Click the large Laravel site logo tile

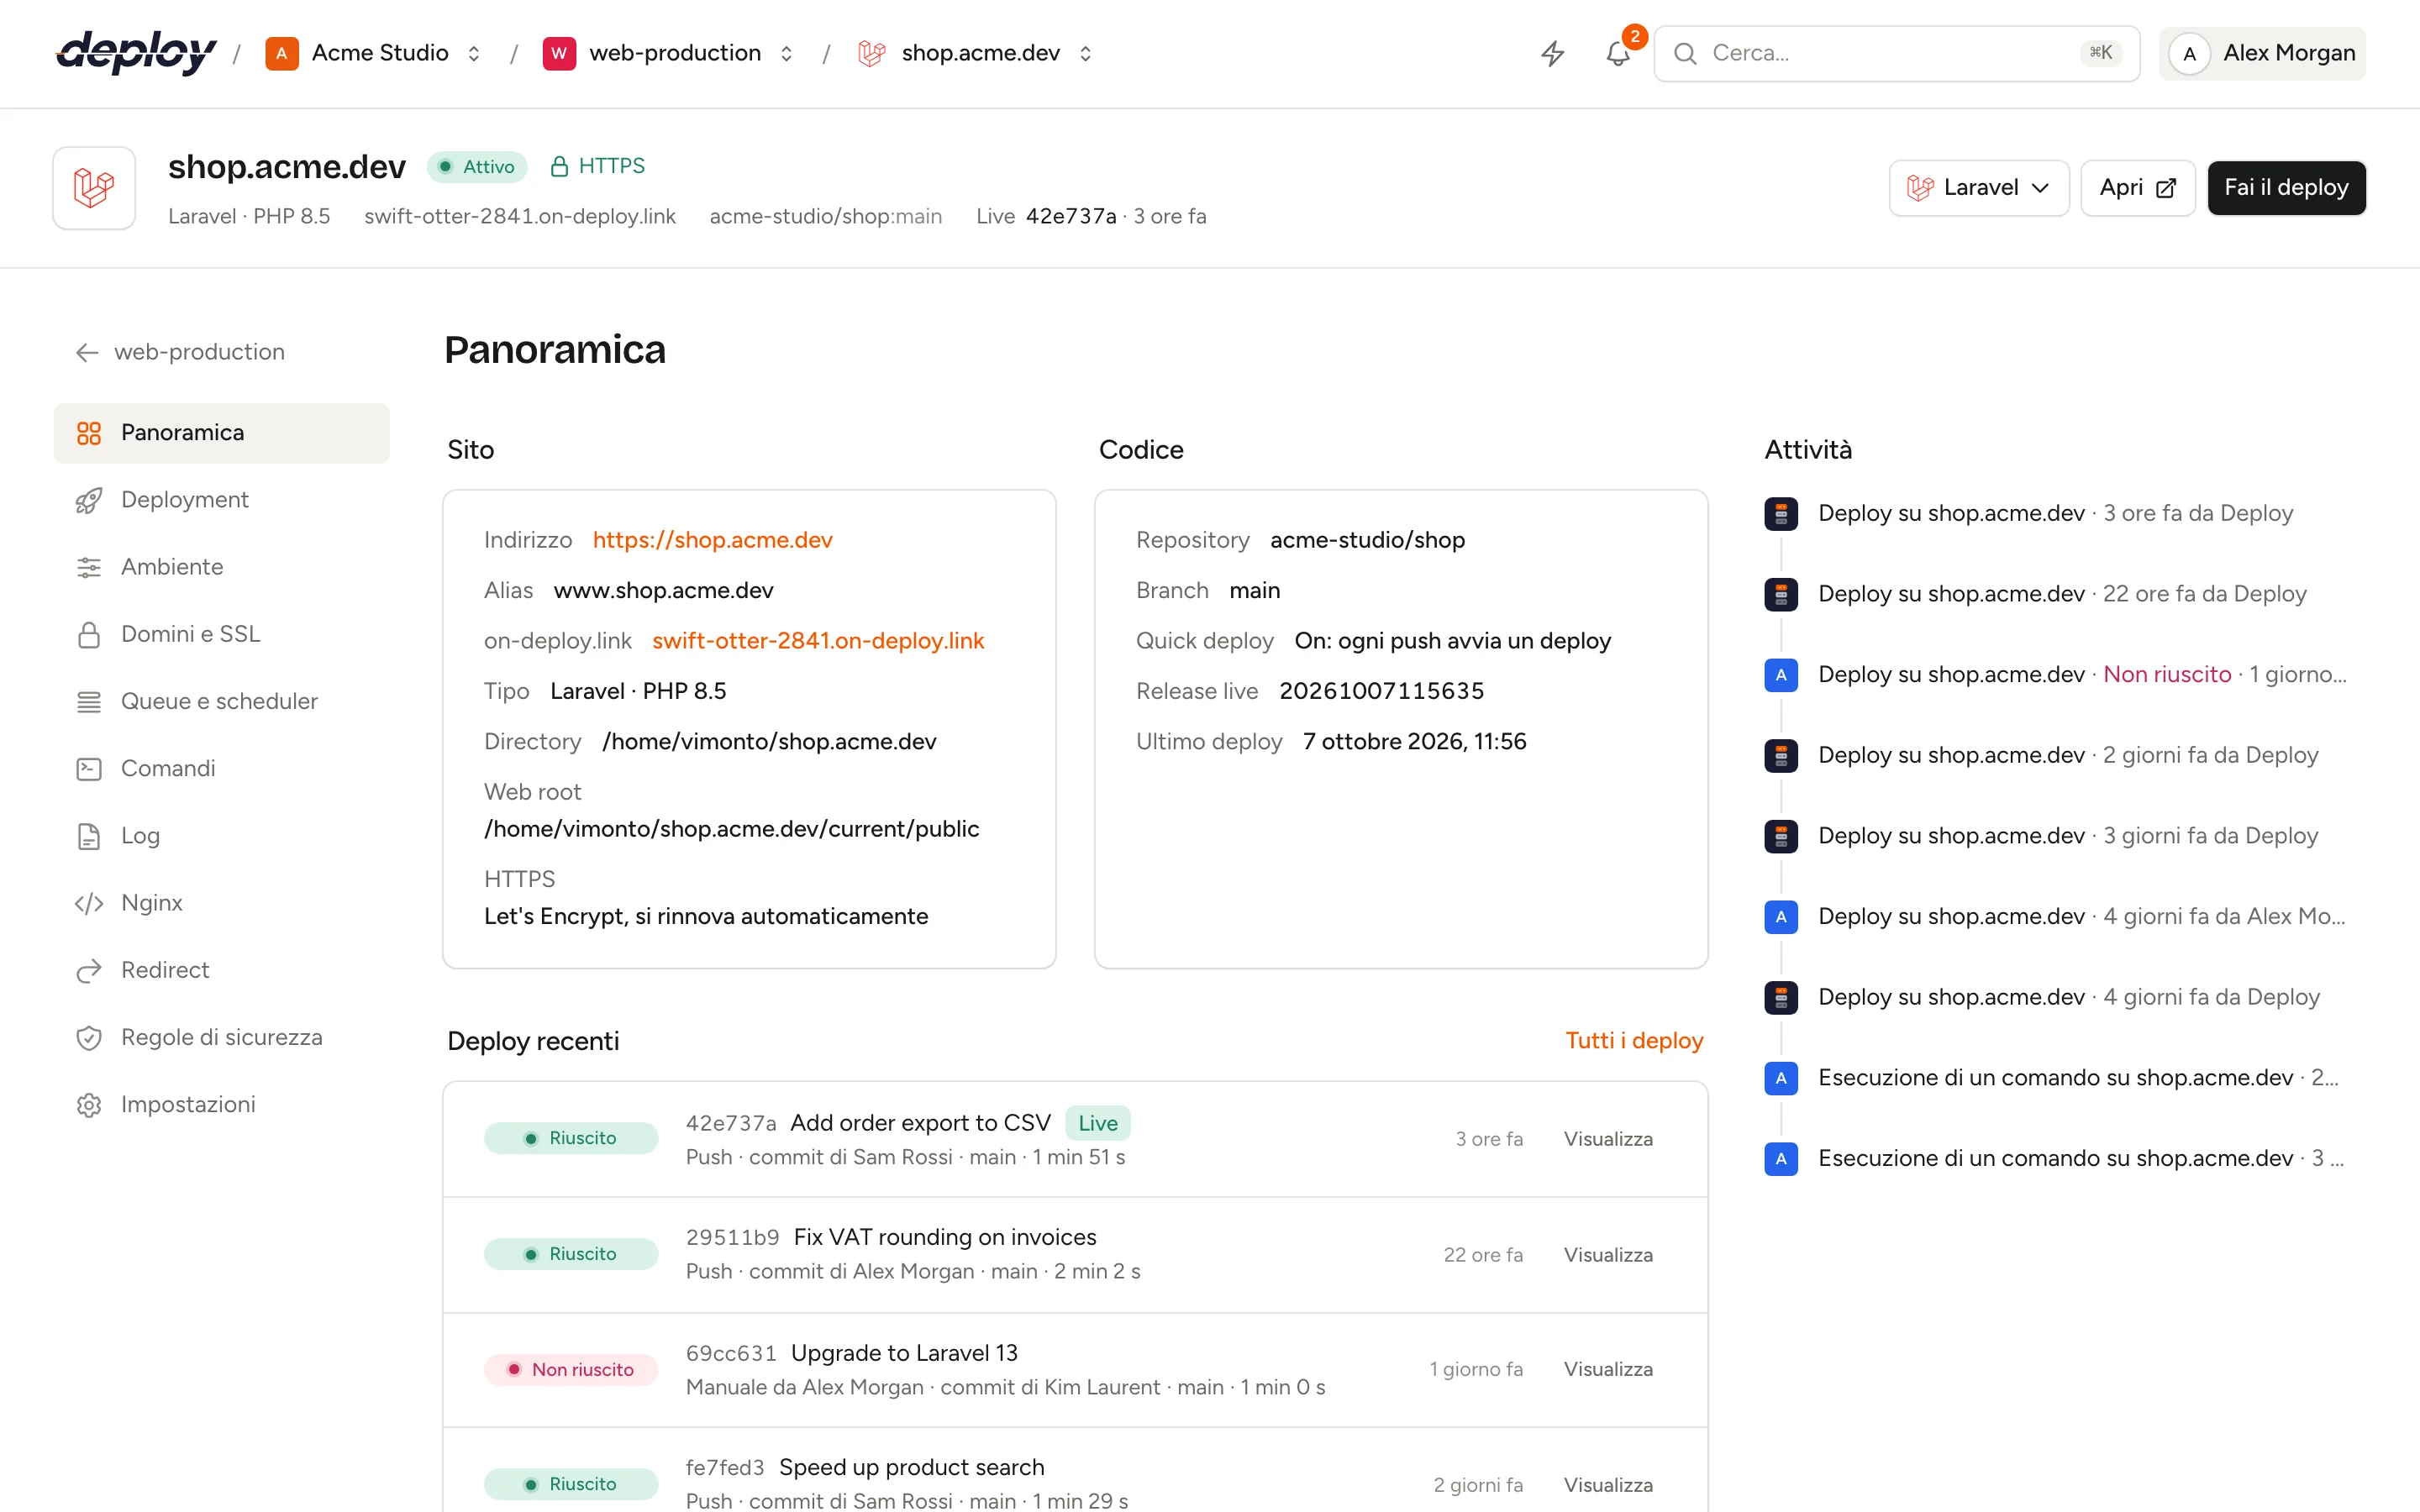[x=94, y=188]
